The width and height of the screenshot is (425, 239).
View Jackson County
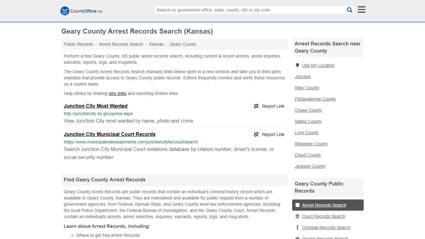310,166
